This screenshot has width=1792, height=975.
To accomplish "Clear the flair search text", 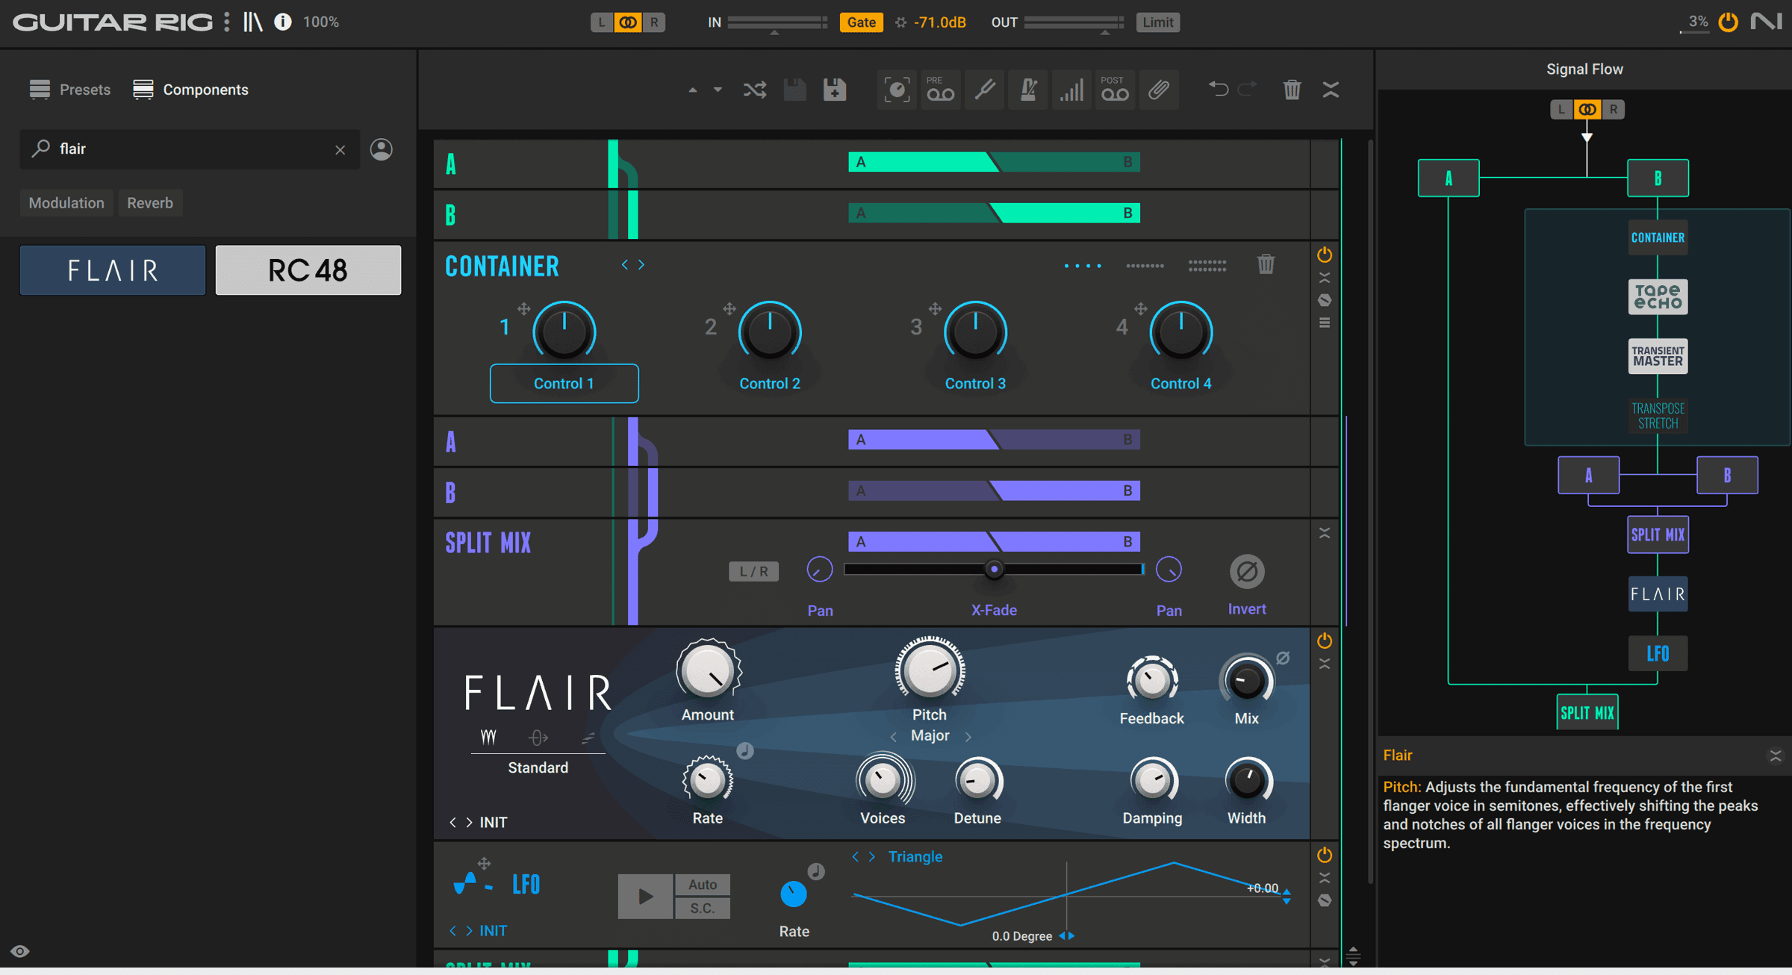I will click(340, 149).
